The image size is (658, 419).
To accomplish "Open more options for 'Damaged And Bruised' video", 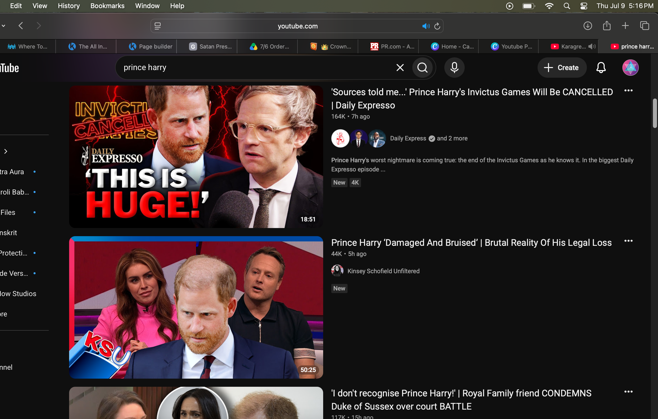I will pos(629,241).
